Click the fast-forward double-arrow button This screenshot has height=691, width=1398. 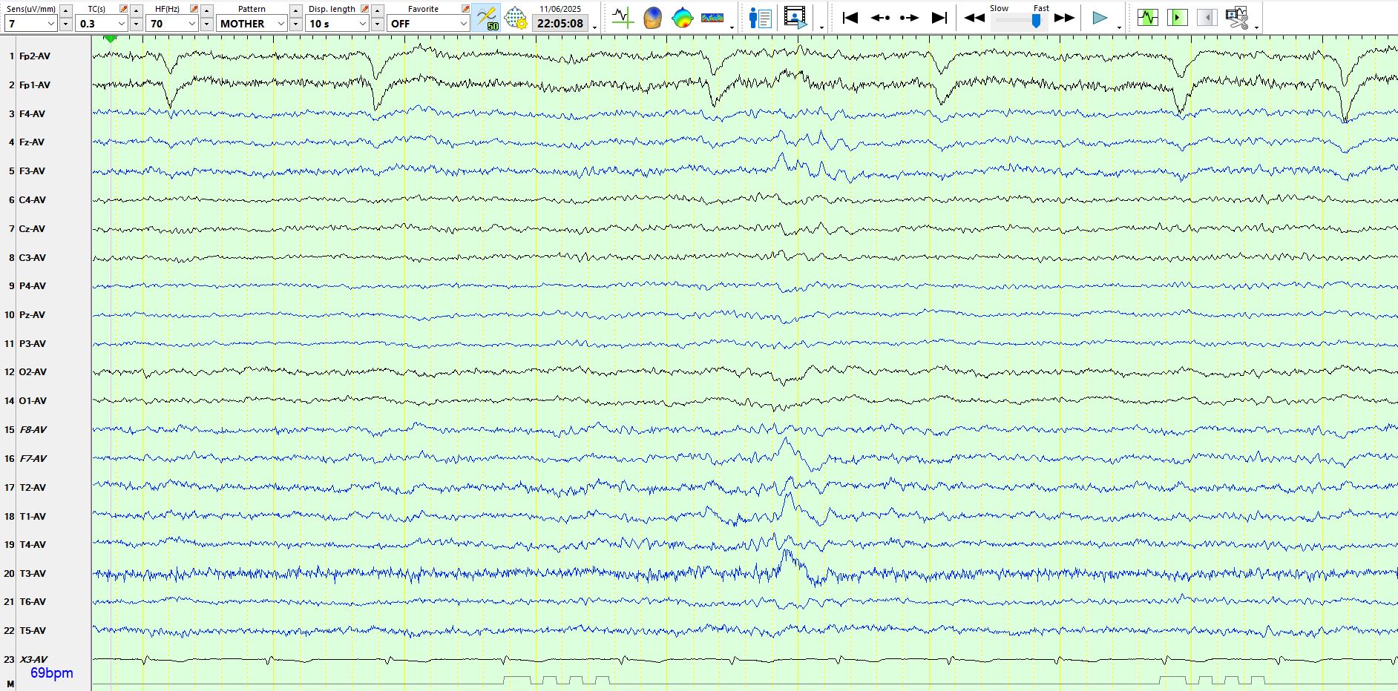tap(1065, 18)
